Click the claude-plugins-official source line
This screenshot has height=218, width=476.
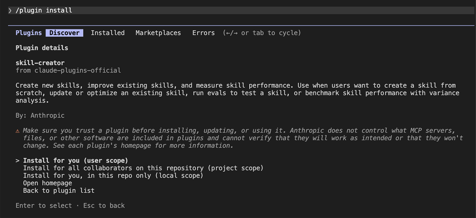[x=68, y=70]
